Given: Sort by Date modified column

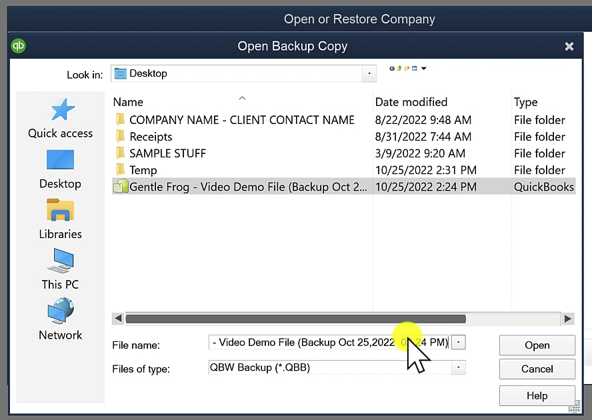Looking at the screenshot, I should (411, 102).
